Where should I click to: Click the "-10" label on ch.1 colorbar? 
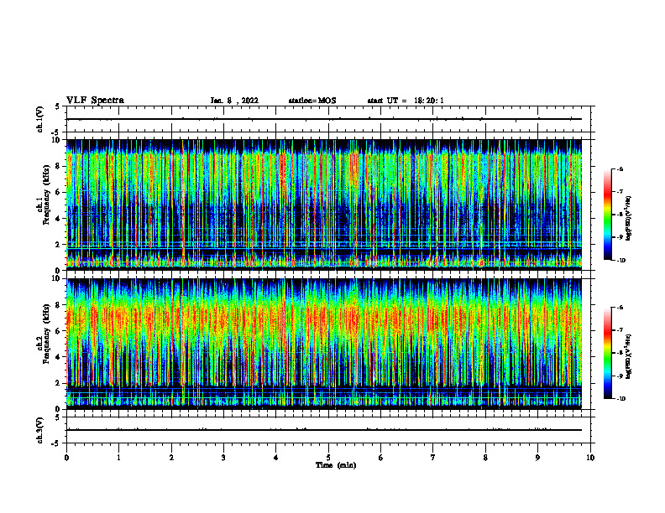tap(620, 261)
